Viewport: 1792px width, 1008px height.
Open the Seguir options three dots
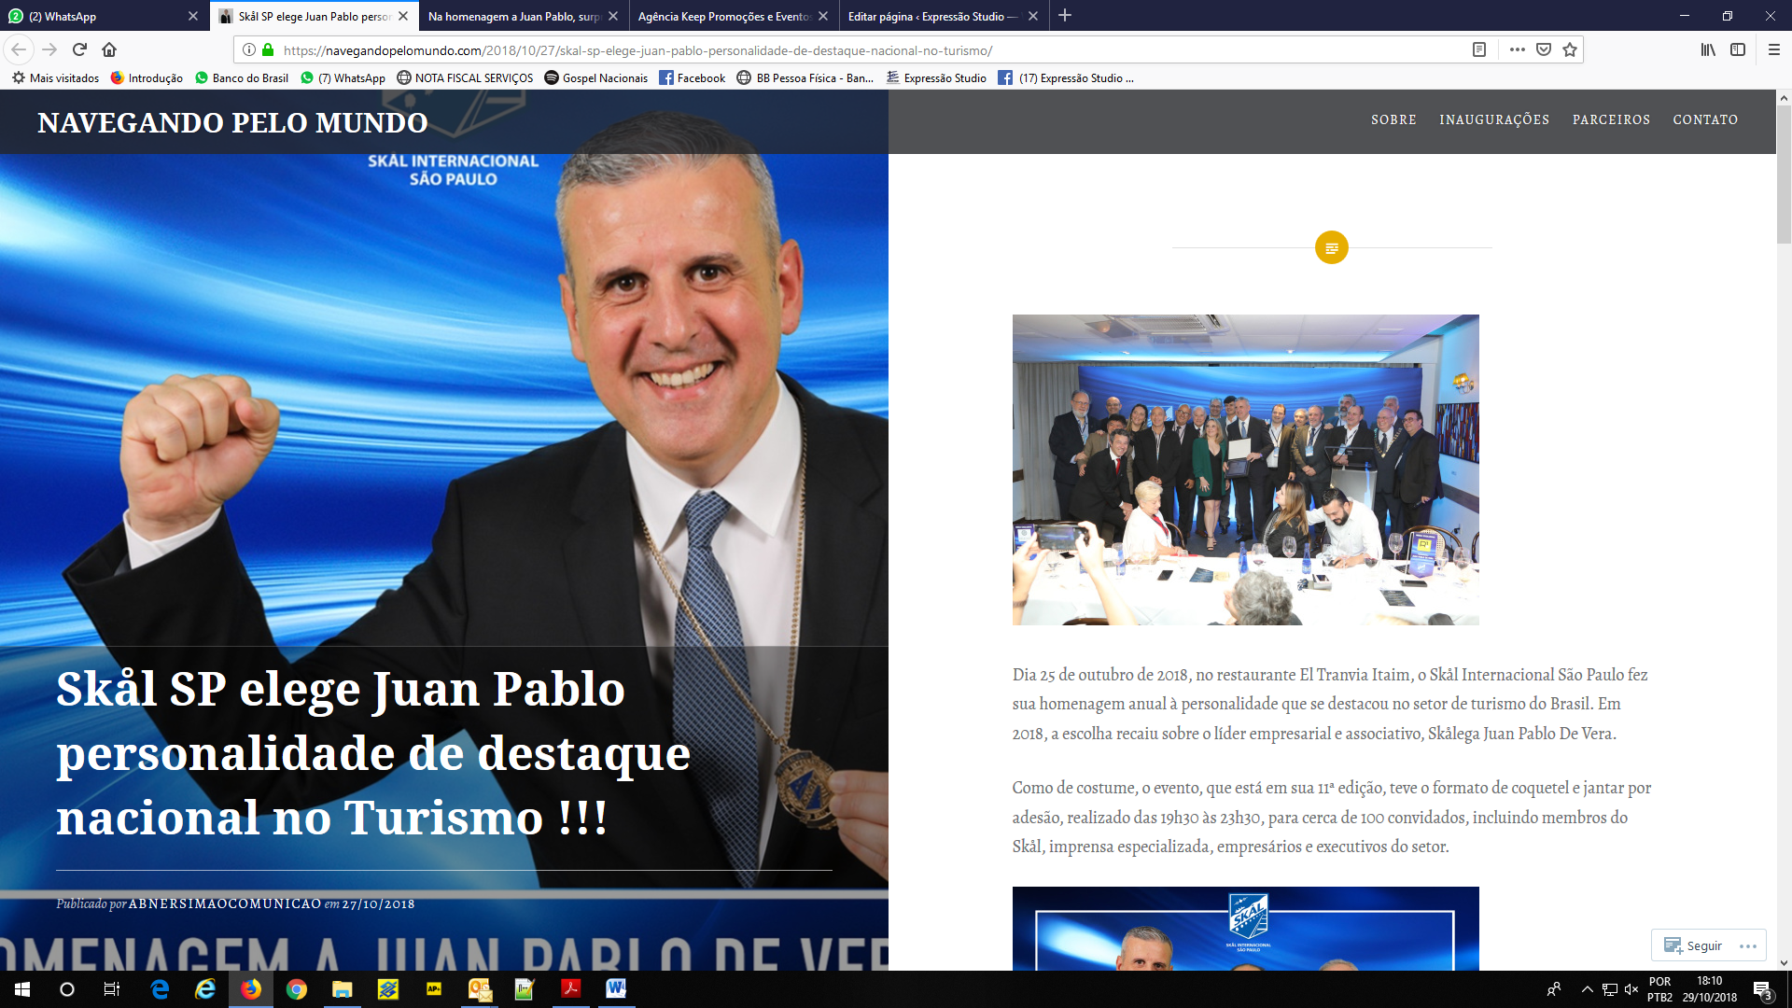(1748, 945)
